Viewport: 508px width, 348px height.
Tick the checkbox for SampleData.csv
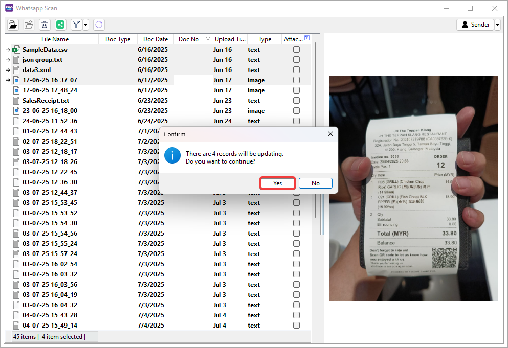(x=296, y=50)
